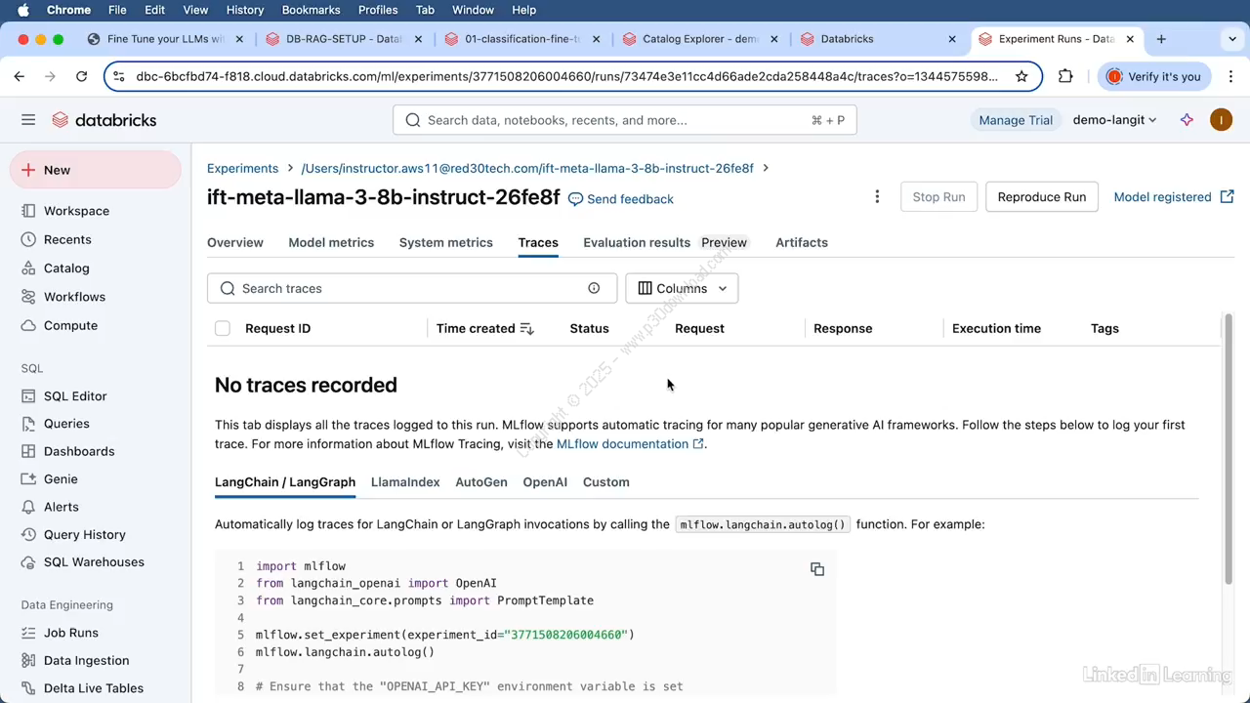Click the Databricks logo
Image resolution: width=1250 pixels, height=703 pixels.
(104, 120)
